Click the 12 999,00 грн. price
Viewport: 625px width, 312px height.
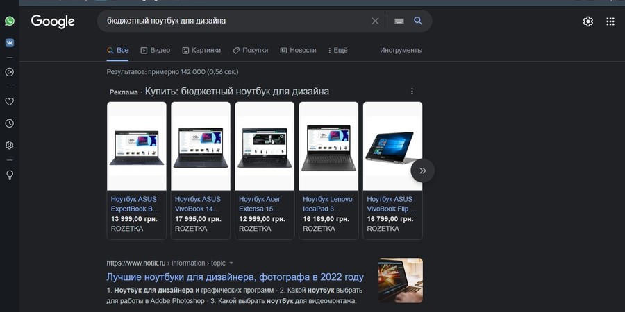point(262,219)
